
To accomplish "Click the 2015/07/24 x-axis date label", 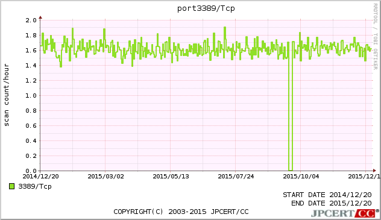I will (x=236, y=176).
